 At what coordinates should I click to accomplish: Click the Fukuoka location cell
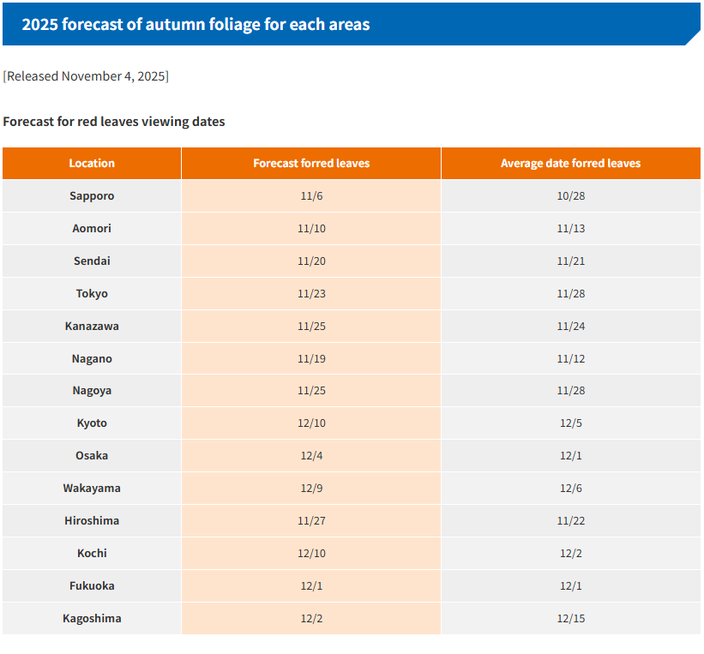92,585
